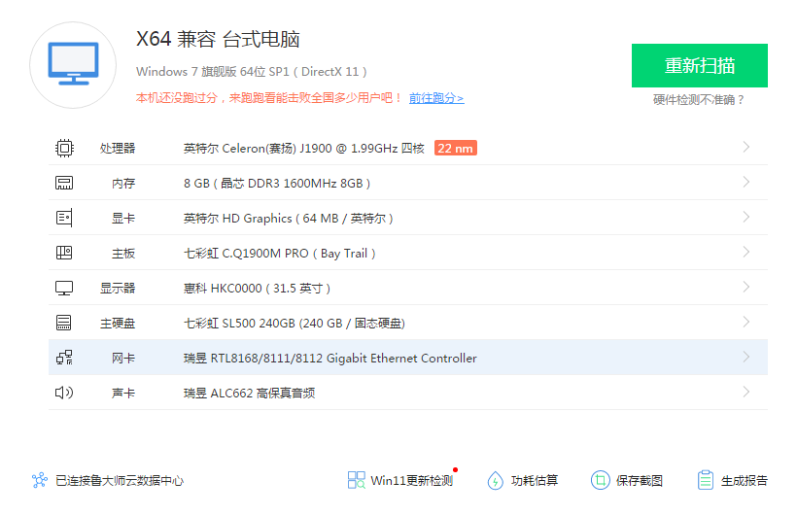Expand the RTL8168 network card chevron
797x515 pixels.
click(x=745, y=358)
